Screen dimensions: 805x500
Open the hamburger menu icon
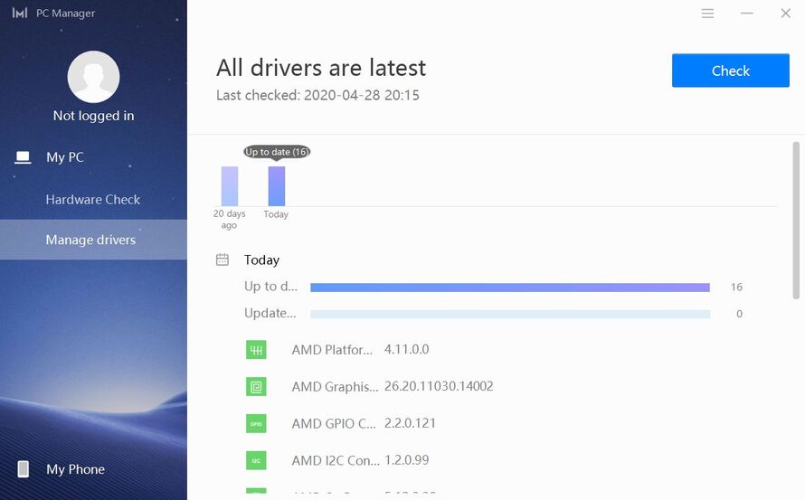point(707,14)
